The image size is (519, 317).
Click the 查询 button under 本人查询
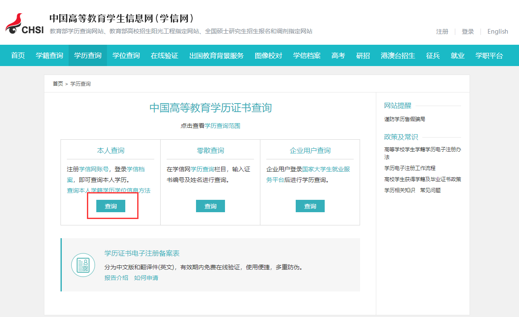point(111,206)
